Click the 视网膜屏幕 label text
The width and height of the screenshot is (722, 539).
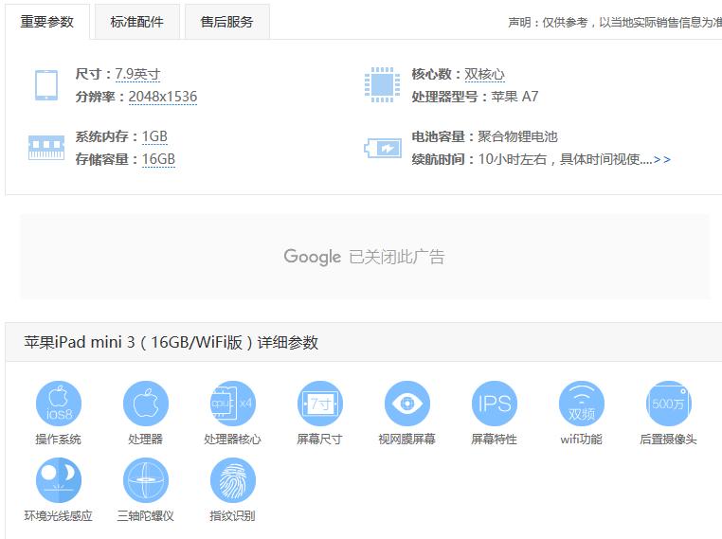(407, 440)
